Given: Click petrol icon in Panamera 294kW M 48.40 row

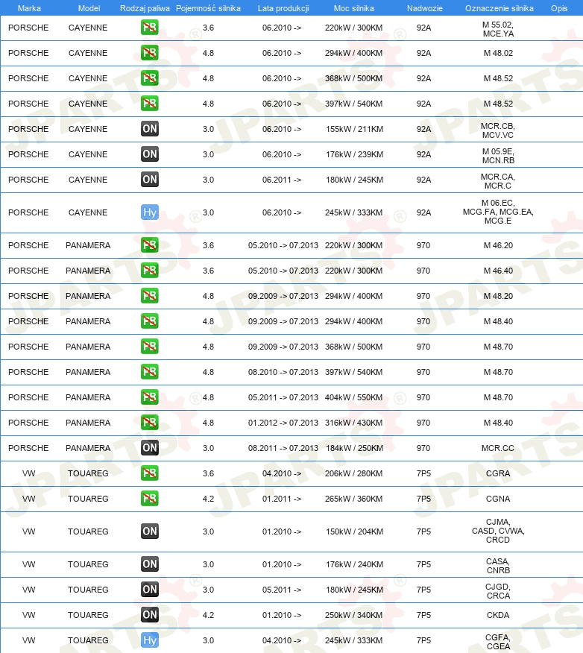Looking at the screenshot, I should click(x=150, y=321).
